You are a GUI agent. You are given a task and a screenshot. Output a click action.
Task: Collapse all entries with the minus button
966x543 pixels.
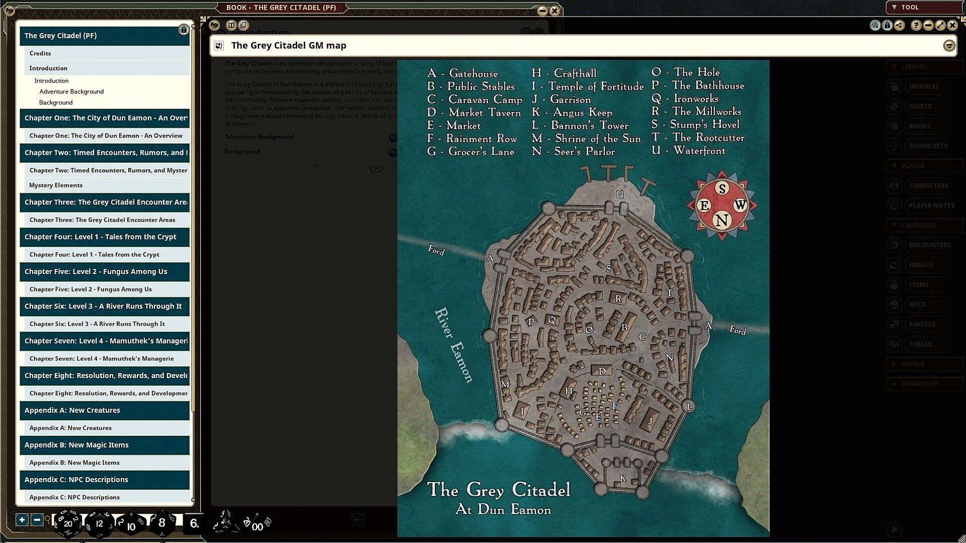(x=37, y=520)
